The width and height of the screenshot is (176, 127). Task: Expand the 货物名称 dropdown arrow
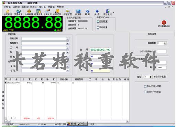[x=67, y=39]
